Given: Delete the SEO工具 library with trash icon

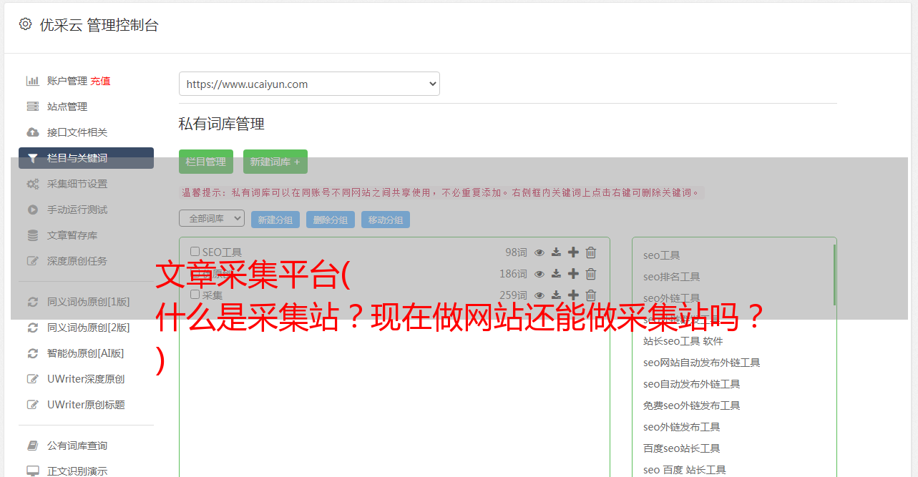Looking at the screenshot, I should pyautogui.click(x=591, y=252).
